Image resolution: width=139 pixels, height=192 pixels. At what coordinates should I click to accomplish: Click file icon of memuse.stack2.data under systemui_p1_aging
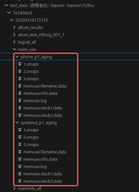20,181
